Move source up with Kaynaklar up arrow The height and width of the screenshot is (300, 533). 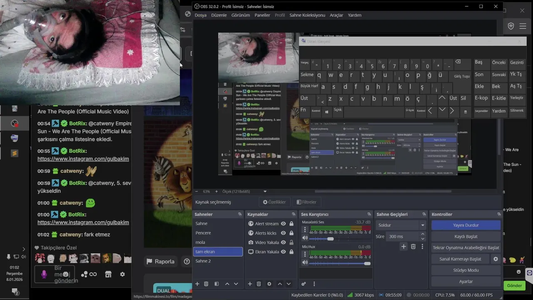point(280,284)
